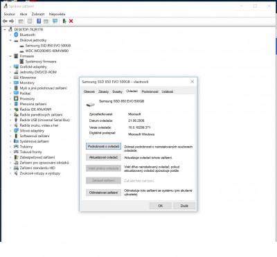Click the Aktualizovat ovladač button

103,157
